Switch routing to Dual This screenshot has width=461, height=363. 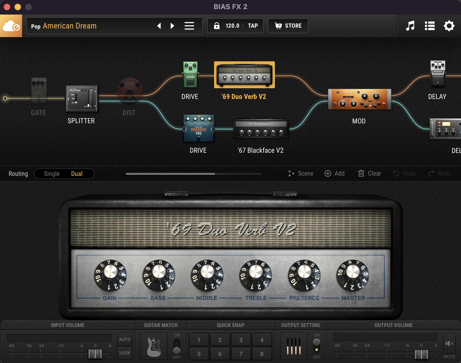coord(77,174)
